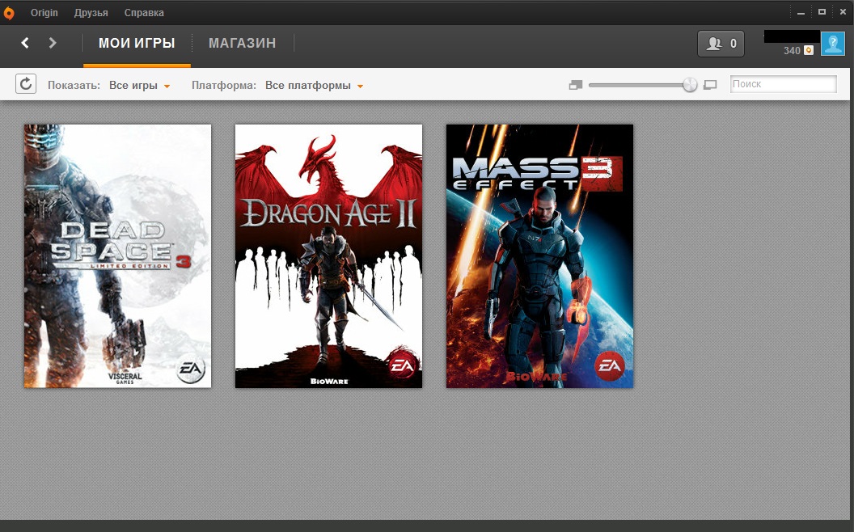This screenshot has width=854, height=532.
Task: Go back with the left arrow
Action: pyautogui.click(x=25, y=43)
